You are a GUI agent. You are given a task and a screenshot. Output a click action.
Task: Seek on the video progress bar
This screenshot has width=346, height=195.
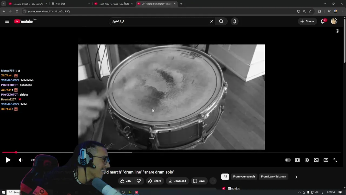click(x=172, y=152)
